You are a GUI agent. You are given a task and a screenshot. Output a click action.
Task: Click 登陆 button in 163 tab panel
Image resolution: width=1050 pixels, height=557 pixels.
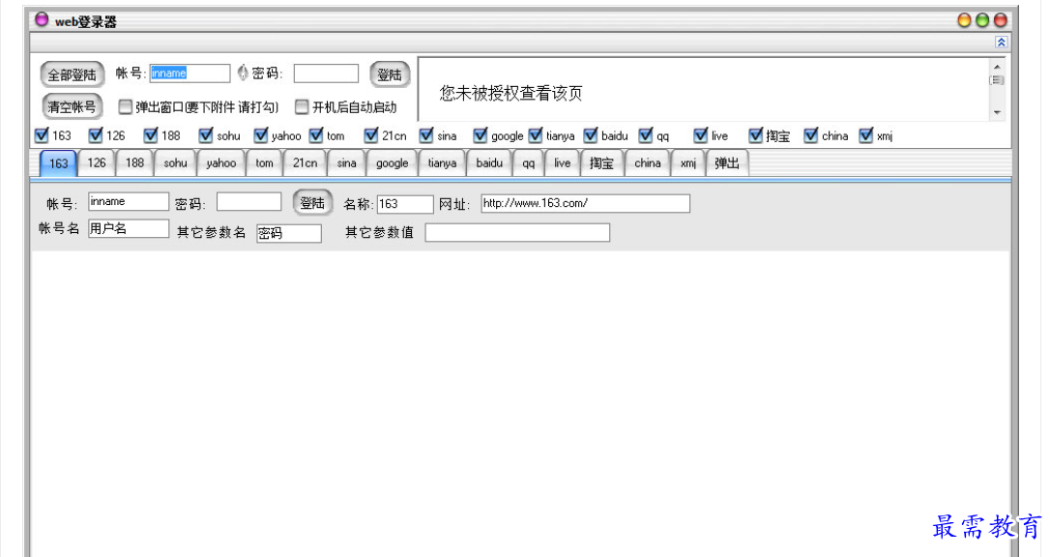312,203
